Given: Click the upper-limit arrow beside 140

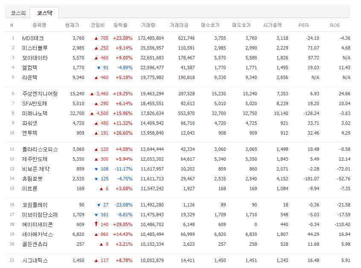Looking at the screenshot, I should [x=96, y=224].
